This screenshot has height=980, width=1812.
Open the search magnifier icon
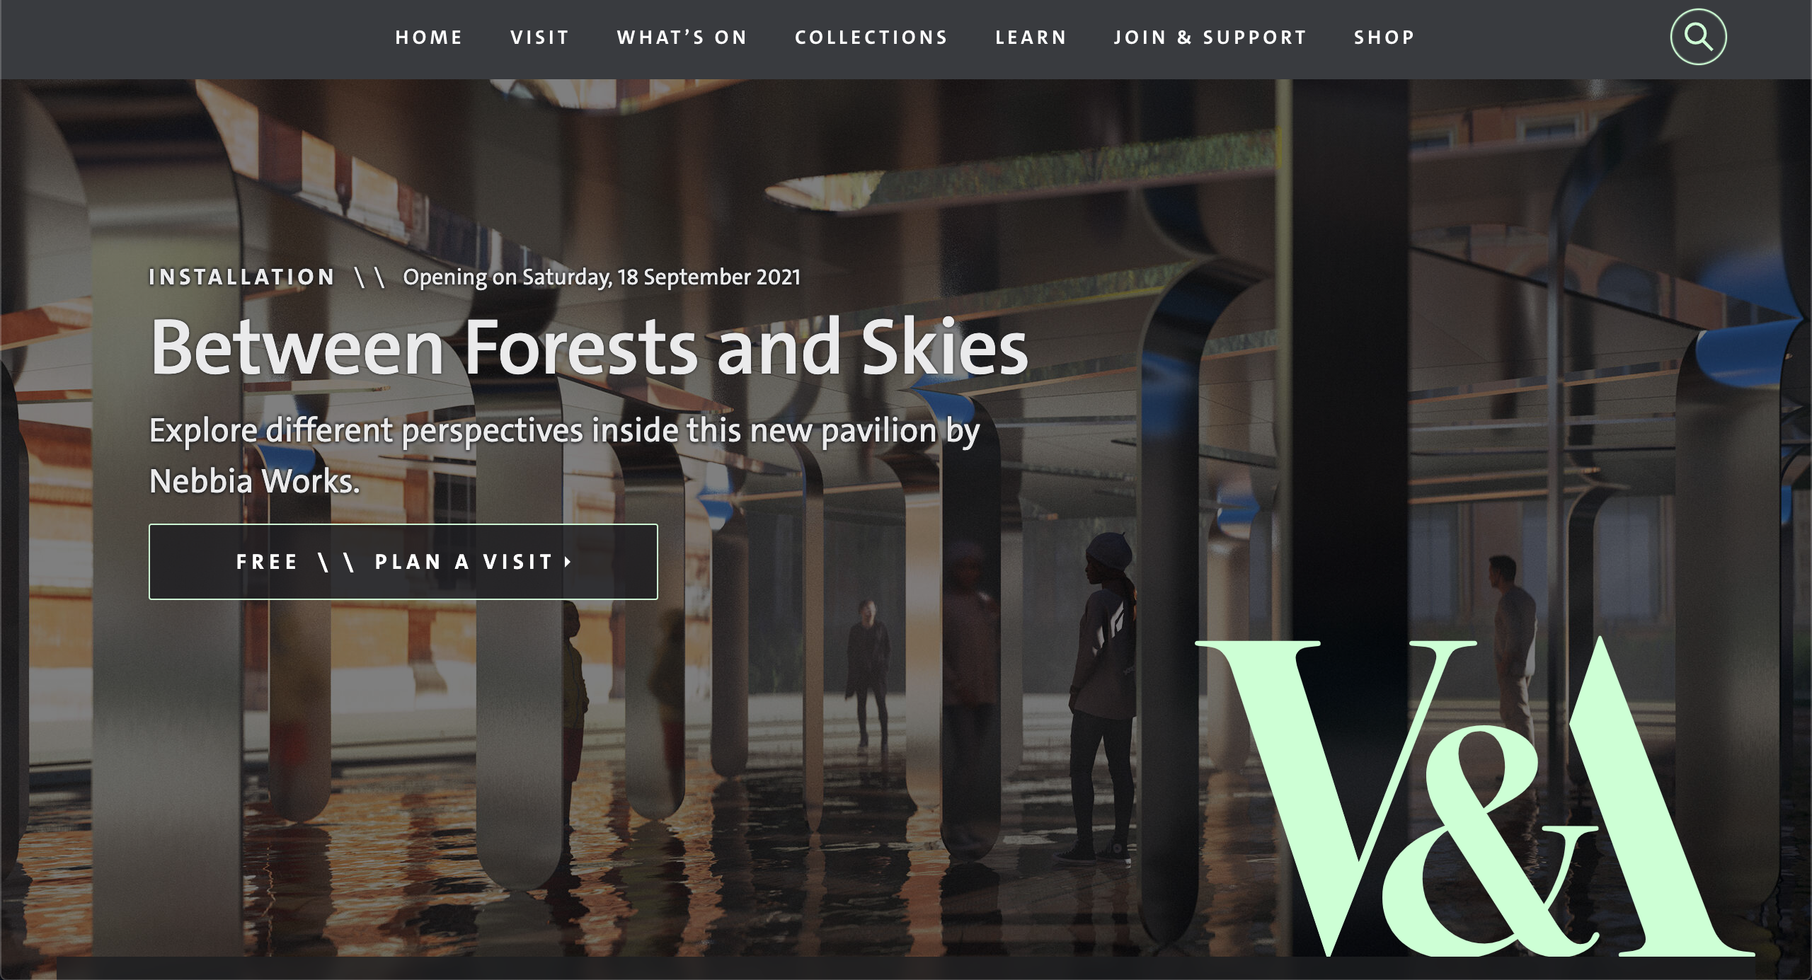click(x=1698, y=37)
